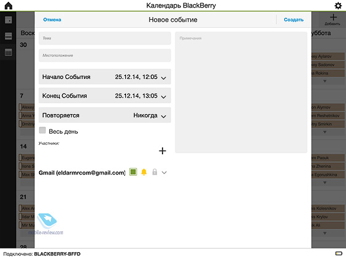
Task: Select the Krylov event
Action: 328,217
